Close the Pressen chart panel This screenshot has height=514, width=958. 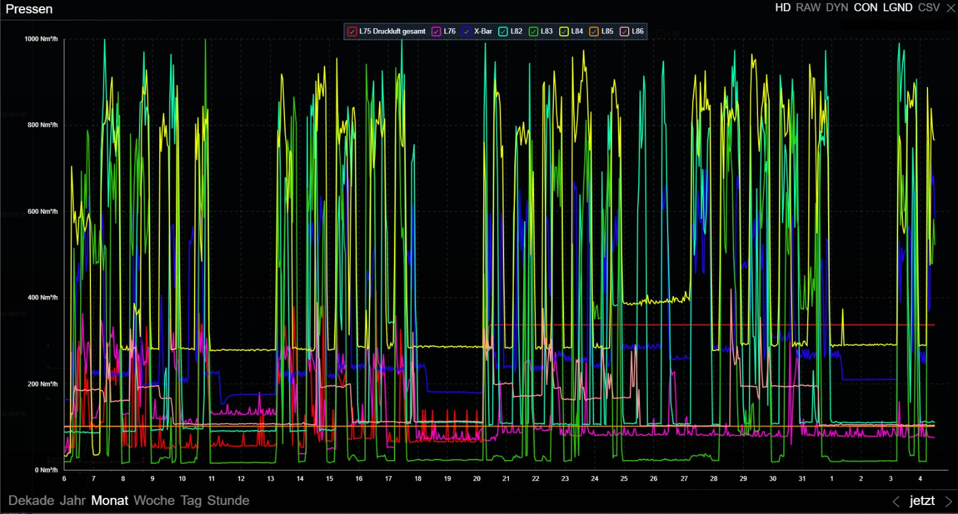pyautogui.click(x=950, y=8)
